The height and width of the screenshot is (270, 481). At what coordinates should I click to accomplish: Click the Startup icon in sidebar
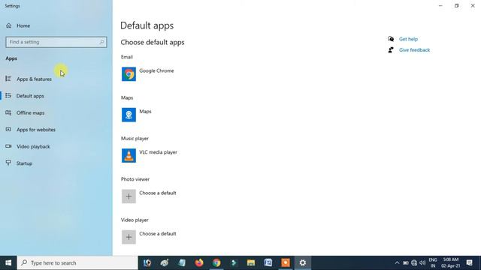[8, 163]
